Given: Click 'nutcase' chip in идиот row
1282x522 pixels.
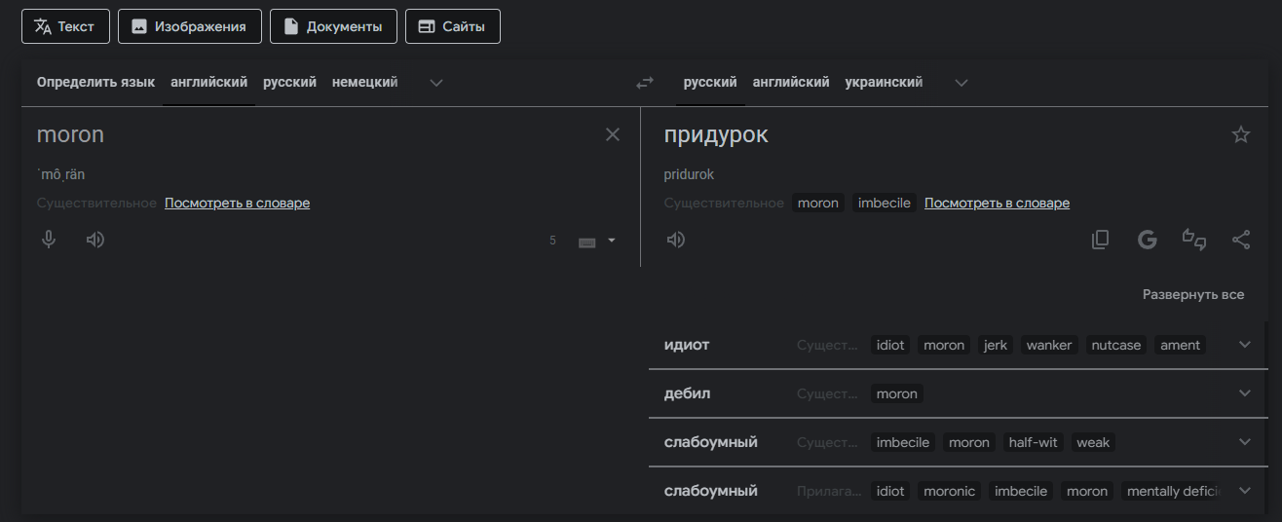Looking at the screenshot, I should (1116, 345).
